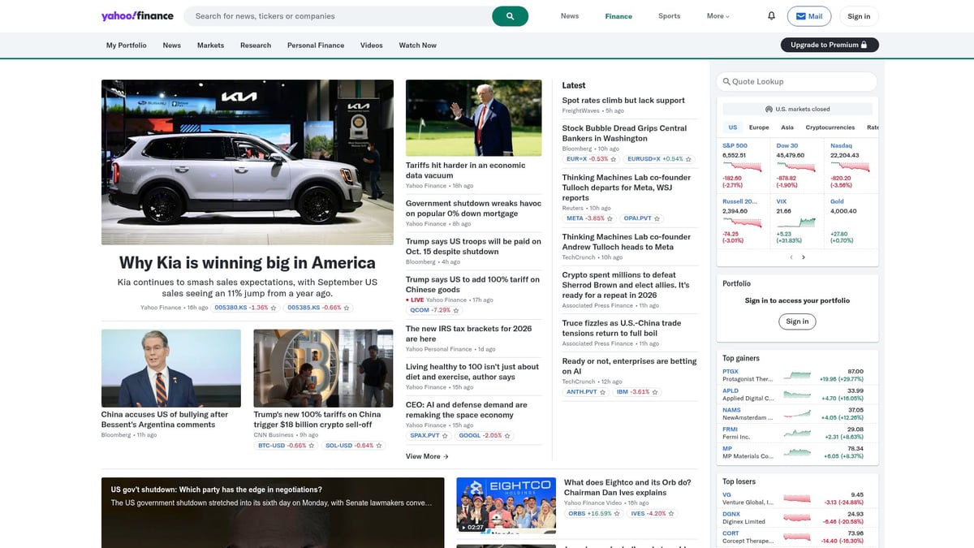Viewport: 974px width, 548px height.
Task: Open VG top loser sparkline
Action: tap(797, 498)
